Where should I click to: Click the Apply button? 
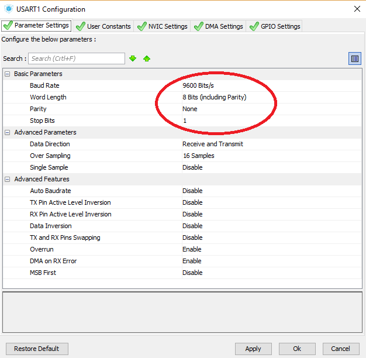(x=253, y=349)
